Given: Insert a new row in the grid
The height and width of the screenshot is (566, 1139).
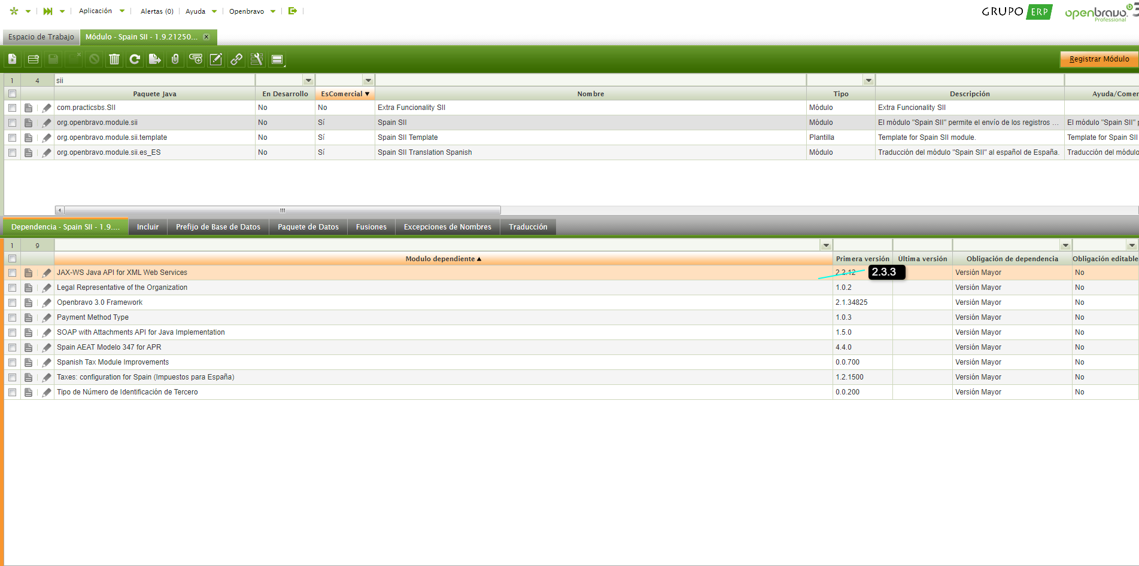Looking at the screenshot, I should [x=33, y=59].
